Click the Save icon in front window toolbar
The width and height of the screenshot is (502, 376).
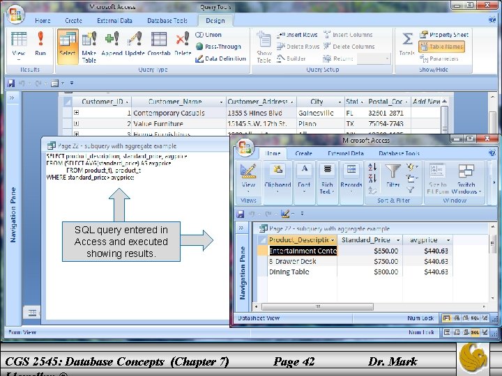(x=241, y=214)
